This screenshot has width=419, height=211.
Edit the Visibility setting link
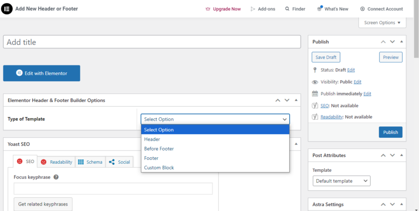coord(357,82)
